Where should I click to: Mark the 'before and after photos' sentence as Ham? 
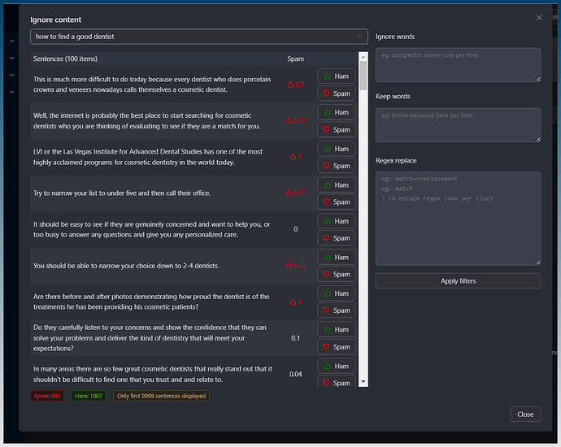[336, 293]
